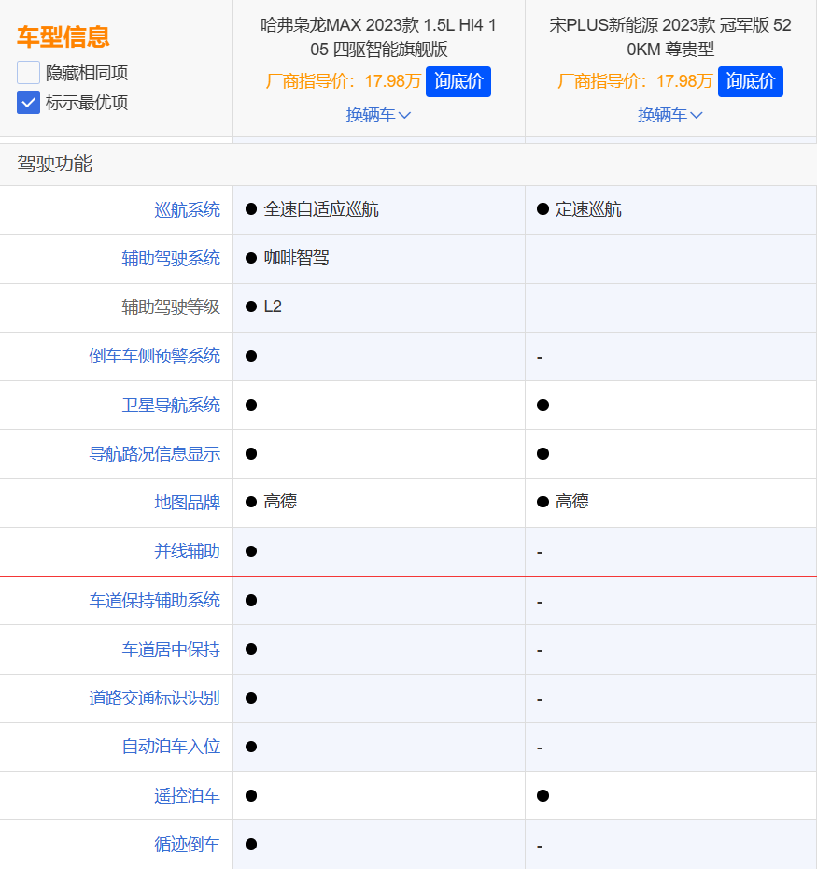The image size is (817, 869).
Task: Click 高德 under 哈弗枭龙MAX column
Action: (x=280, y=502)
